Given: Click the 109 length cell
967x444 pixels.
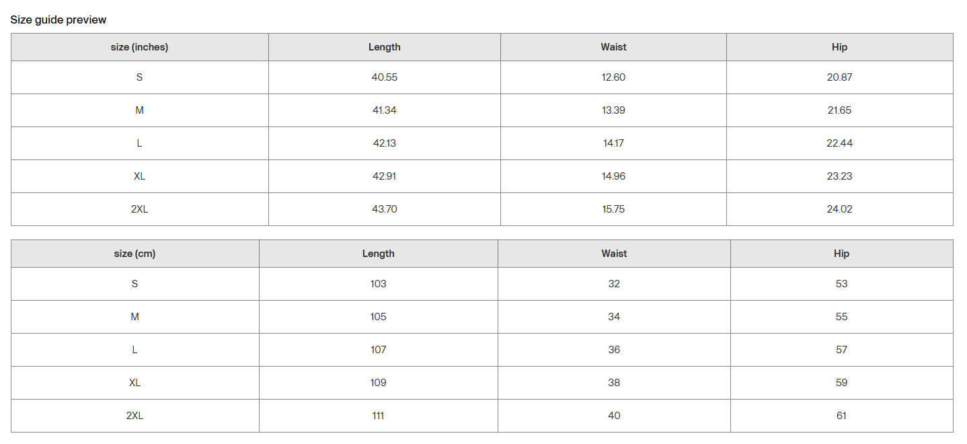Looking at the screenshot, I should pos(378,383).
